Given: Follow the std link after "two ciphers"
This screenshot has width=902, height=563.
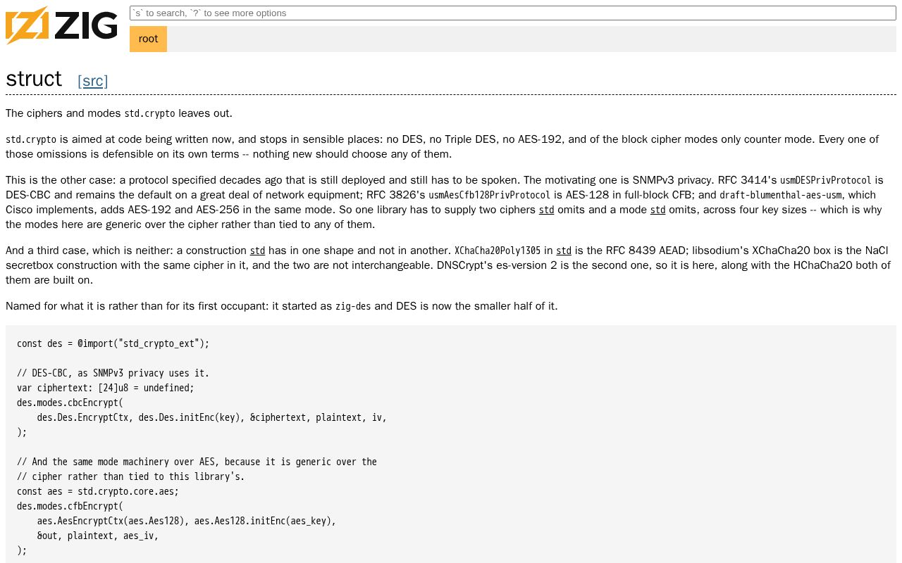Looking at the screenshot, I should [546, 210].
